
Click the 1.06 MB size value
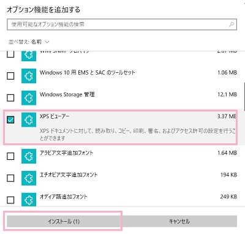(227, 72)
